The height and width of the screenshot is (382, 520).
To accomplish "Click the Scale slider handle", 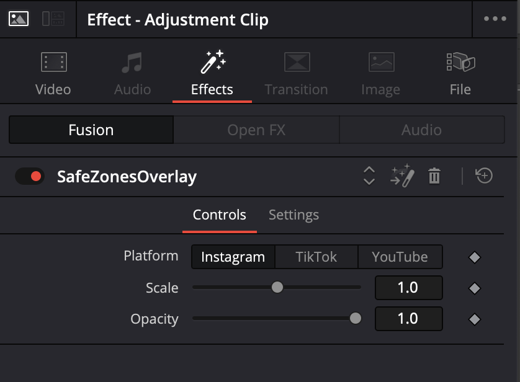I will pos(277,288).
